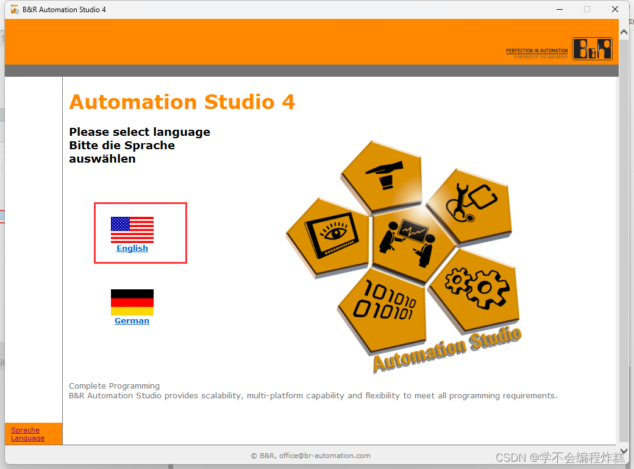Screen dimensions: 634x469
Task: Click the app icon in title bar
Action: [x=15, y=9]
